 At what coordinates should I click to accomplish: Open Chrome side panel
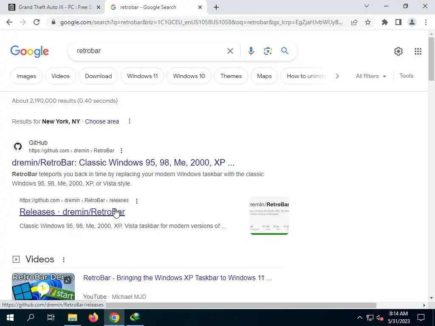click(x=398, y=22)
